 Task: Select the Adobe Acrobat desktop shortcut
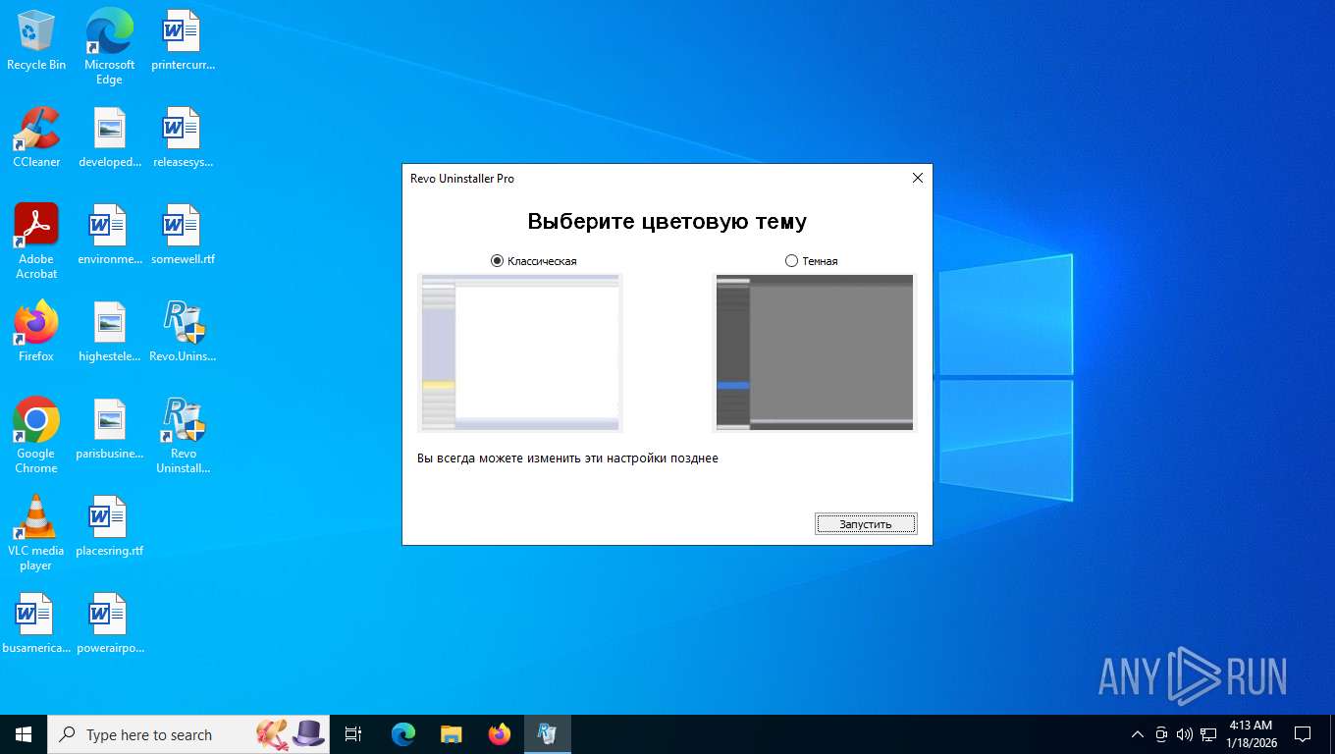tap(36, 242)
